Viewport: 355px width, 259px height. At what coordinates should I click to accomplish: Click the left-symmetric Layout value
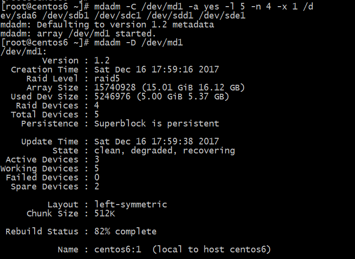click(x=131, y=205)
